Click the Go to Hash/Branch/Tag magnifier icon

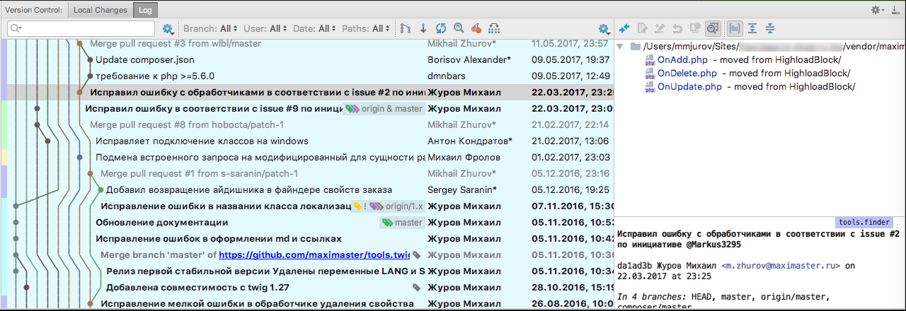coord(459,28)
